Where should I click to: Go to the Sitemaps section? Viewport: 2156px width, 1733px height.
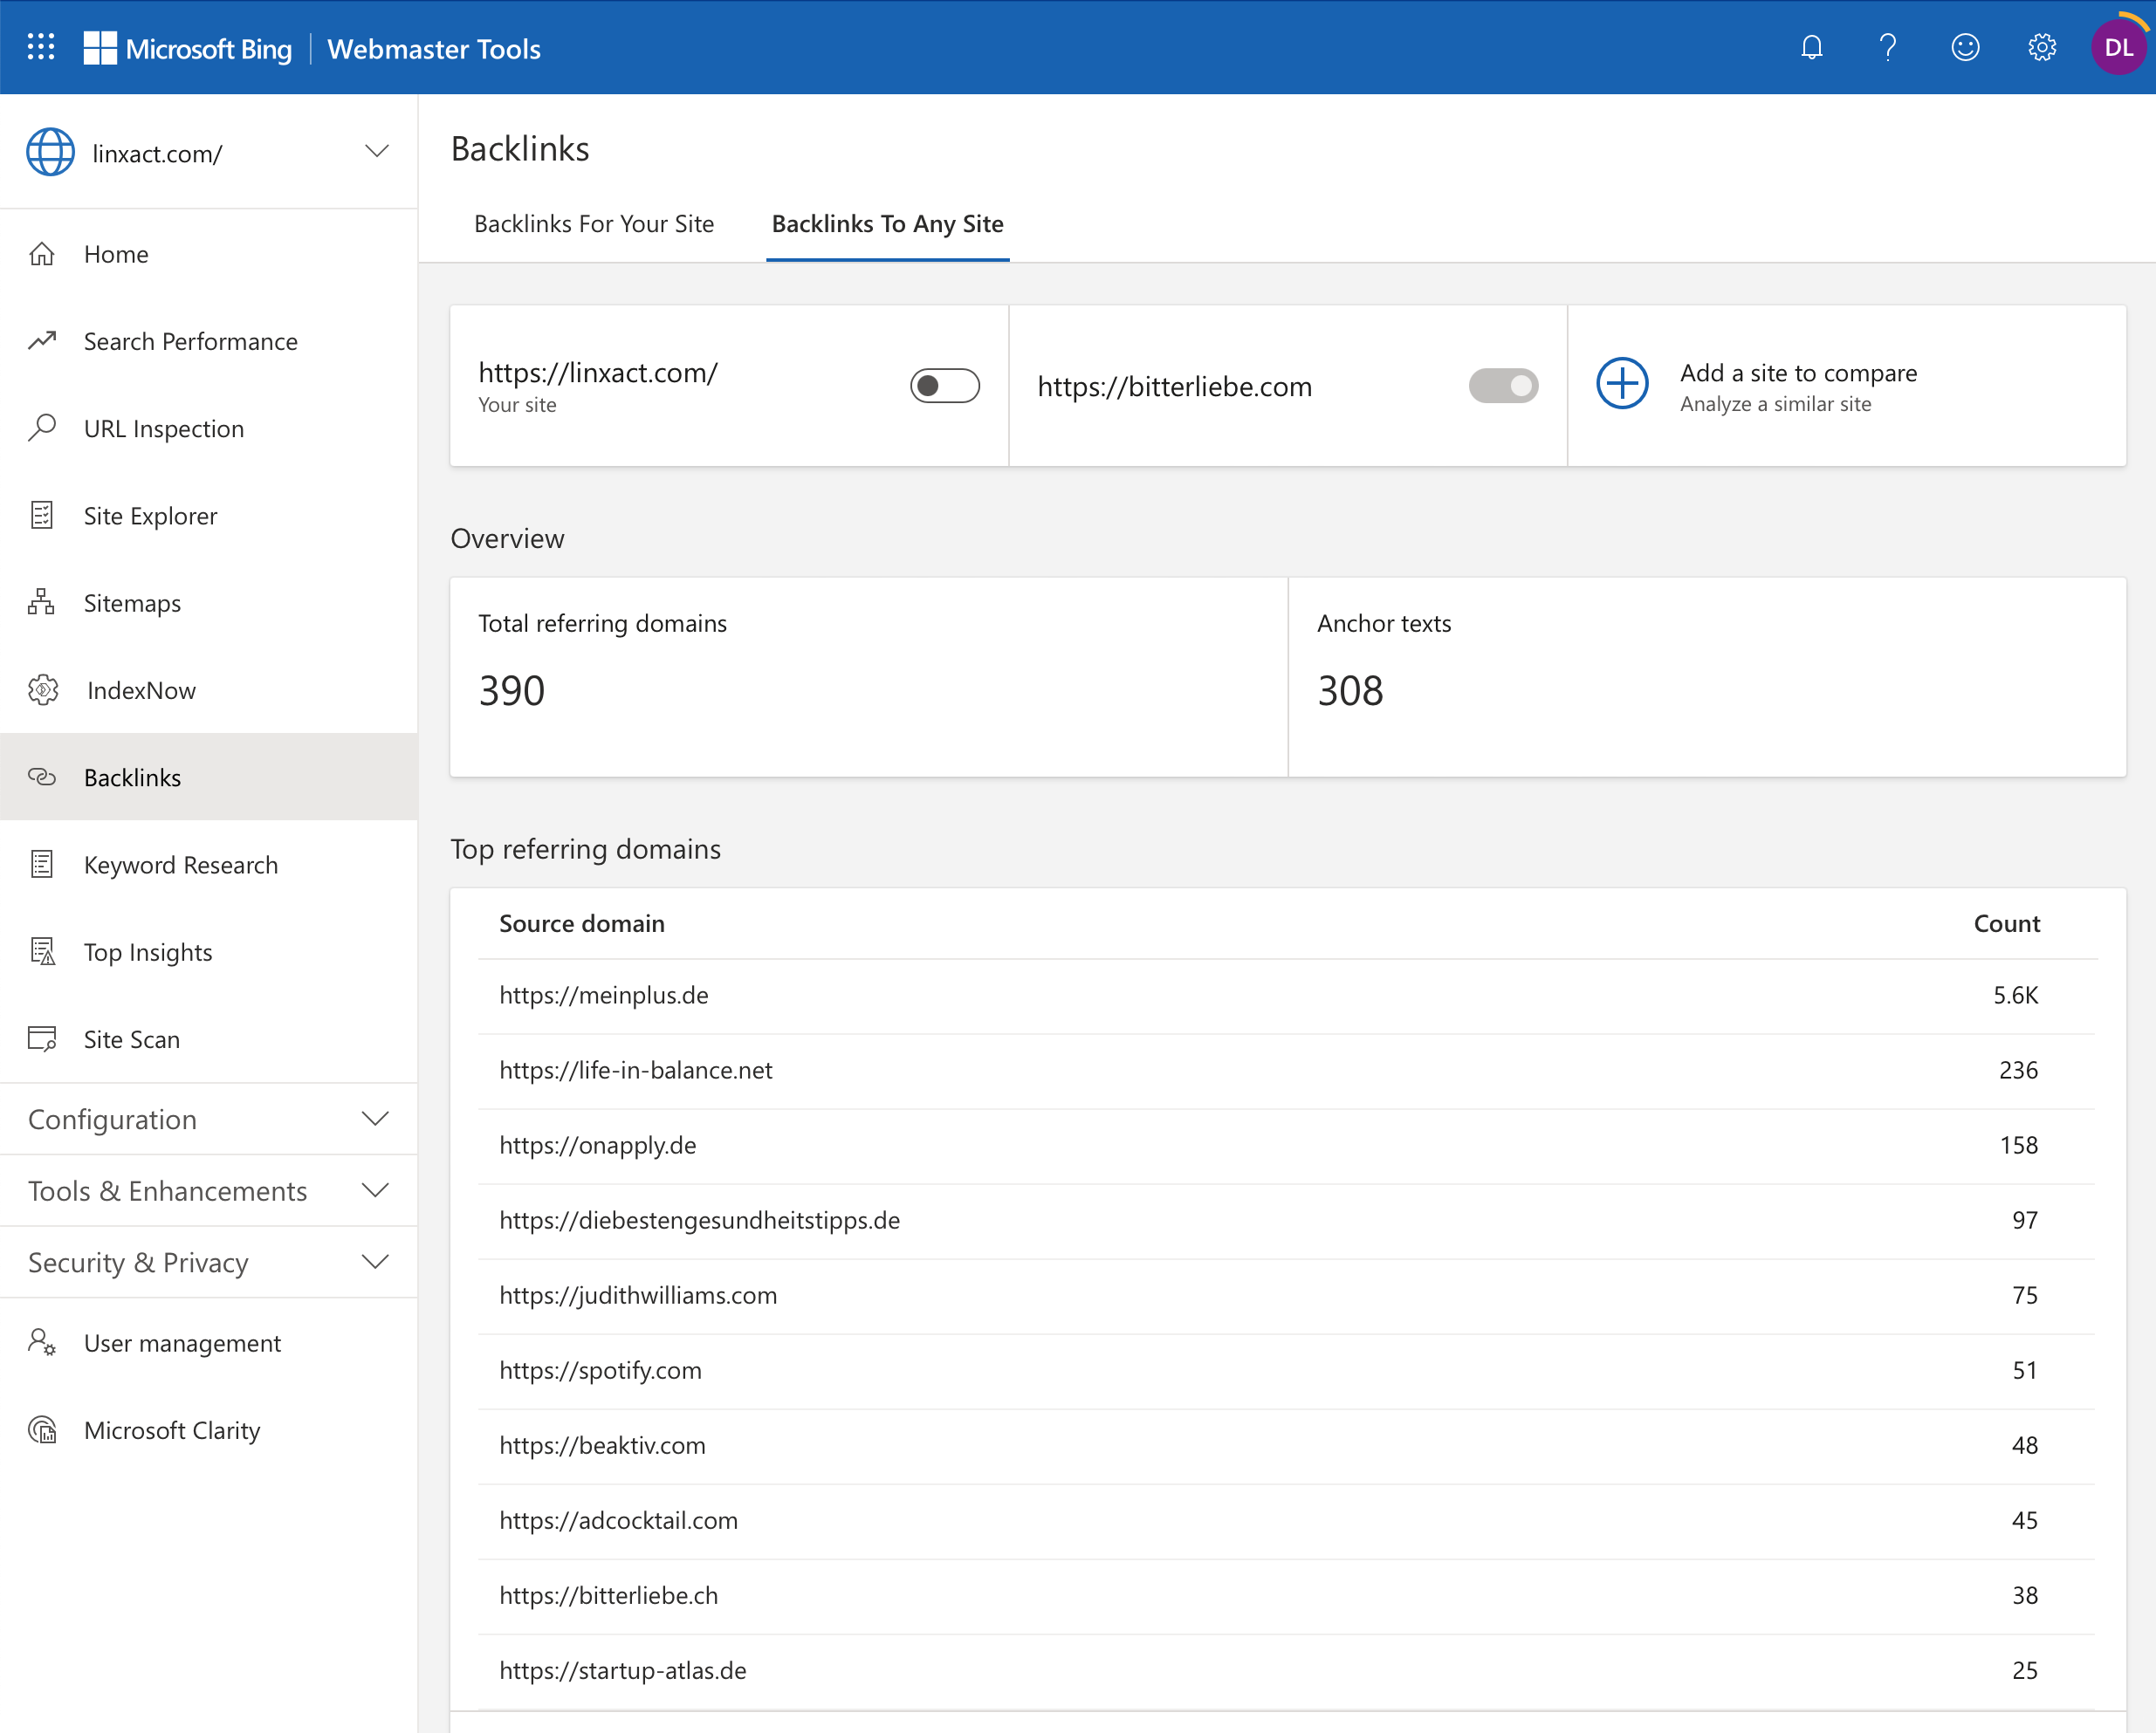click(x=131, y=603)
